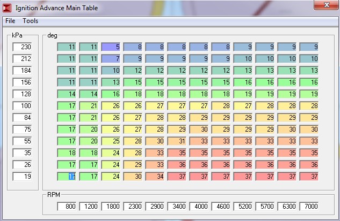Click deg cell at 230 kPa, 800 RPM
Screen dimensions: 340x221
[x=67, y=47]
